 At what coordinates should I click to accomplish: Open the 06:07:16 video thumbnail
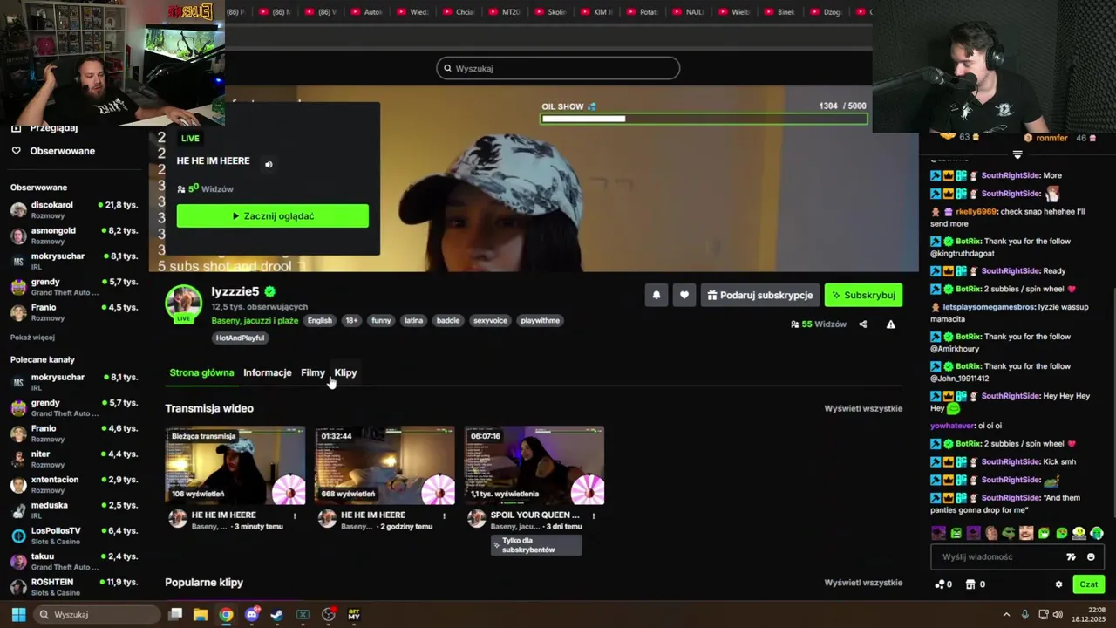tap(534, 466)
